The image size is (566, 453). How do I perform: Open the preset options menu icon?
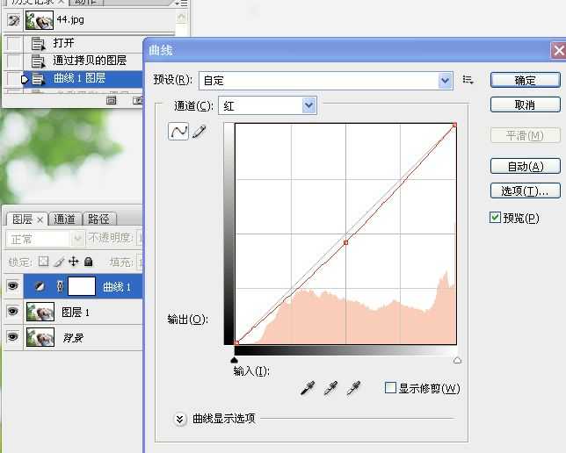click(x=468, y=80)
